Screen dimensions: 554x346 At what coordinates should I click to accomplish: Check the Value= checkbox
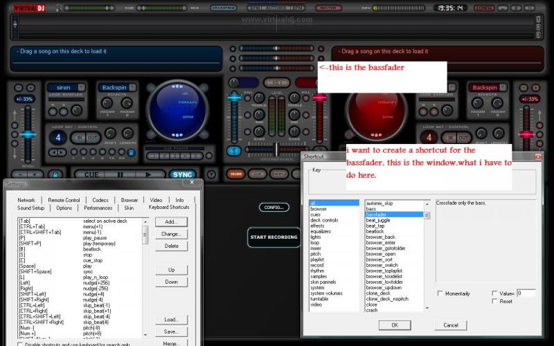click(x=493, y=293)
